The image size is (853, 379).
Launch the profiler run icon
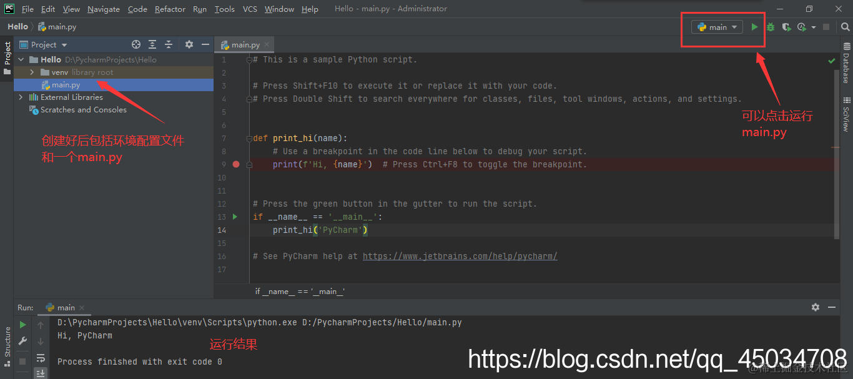coord(802,27)
